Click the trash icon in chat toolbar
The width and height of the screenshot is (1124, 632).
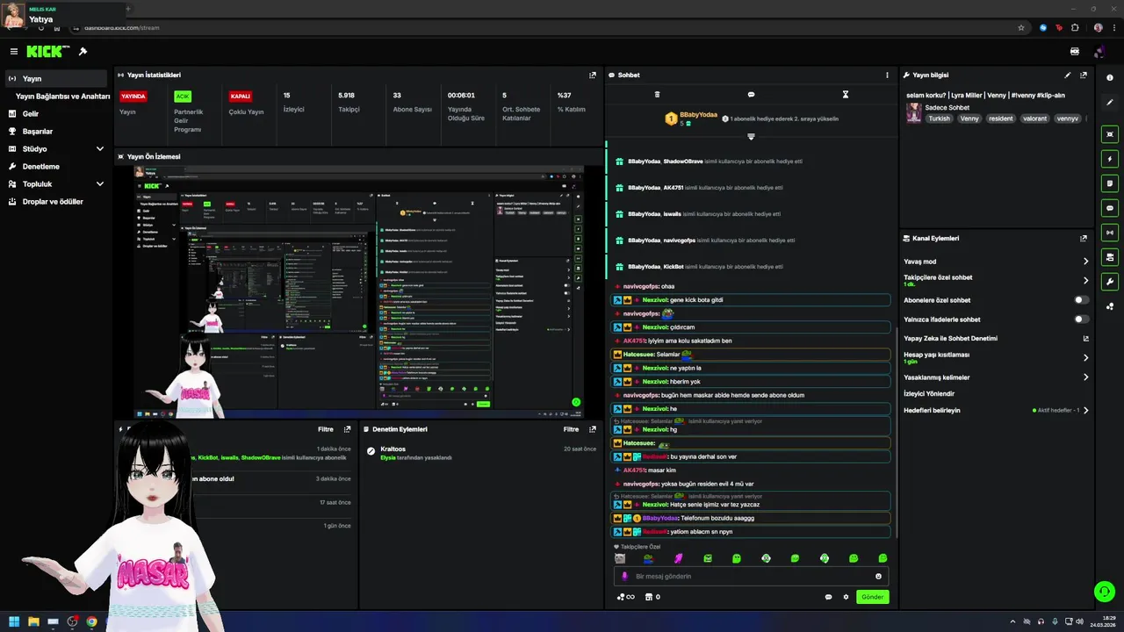(657, 94)
